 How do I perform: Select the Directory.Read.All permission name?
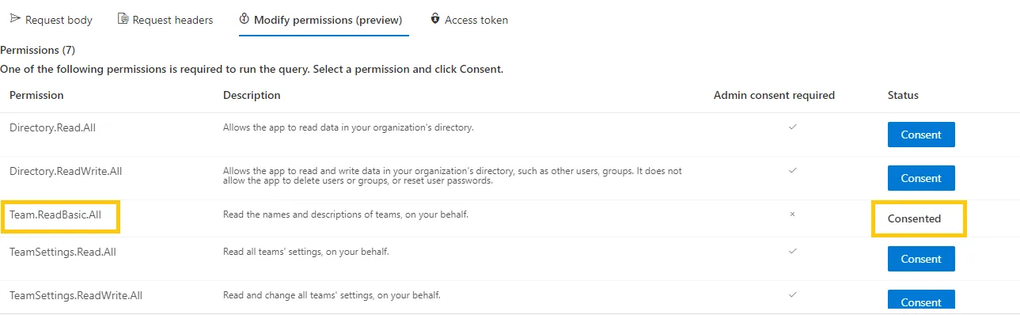(53, 127)
